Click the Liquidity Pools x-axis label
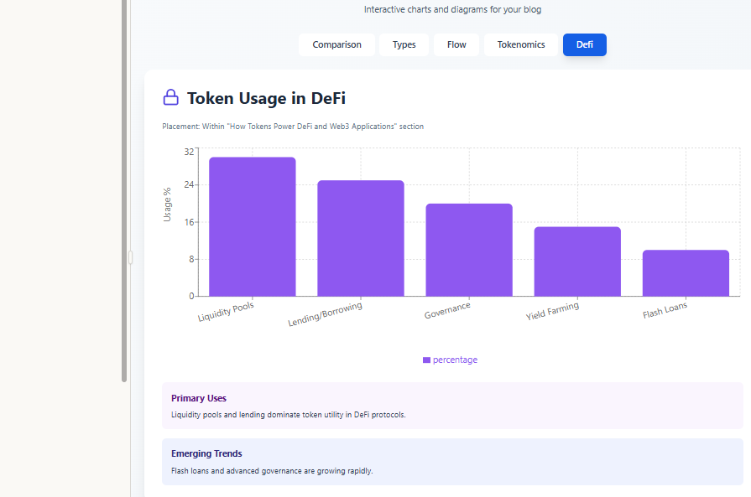The image size is (751, 497). 226,312
